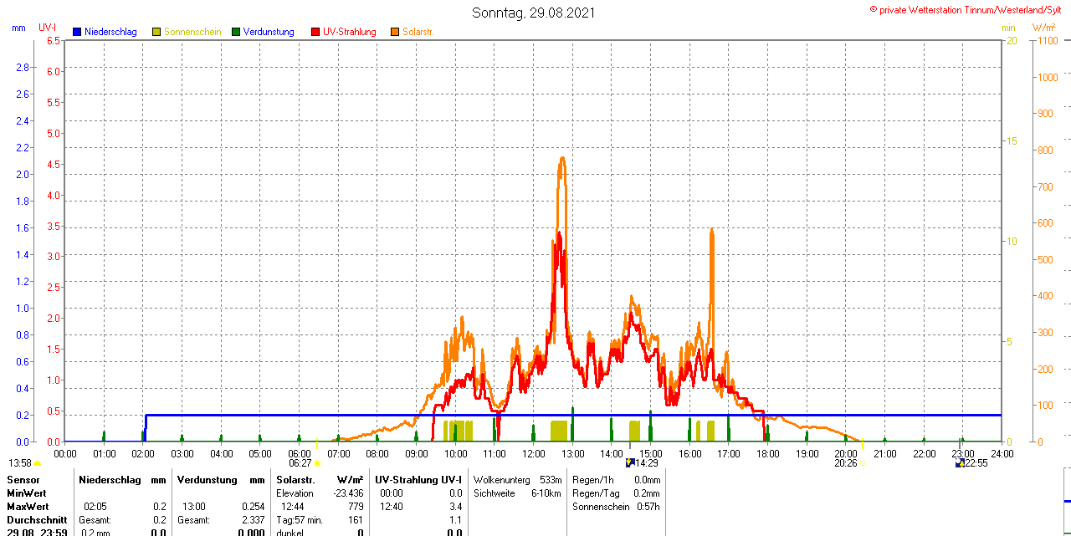Click the 12:00 label on time axis

tap(533, 453)
